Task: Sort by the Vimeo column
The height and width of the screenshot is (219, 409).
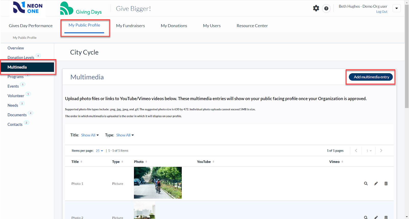Action: 336,162
